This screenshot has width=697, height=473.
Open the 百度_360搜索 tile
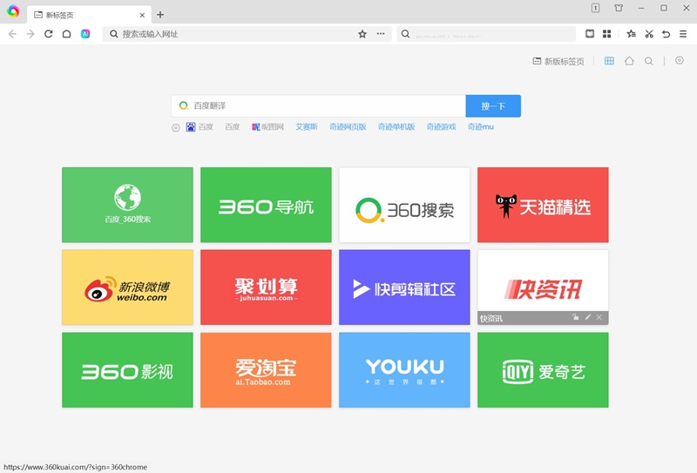click(x=127, y=205)
